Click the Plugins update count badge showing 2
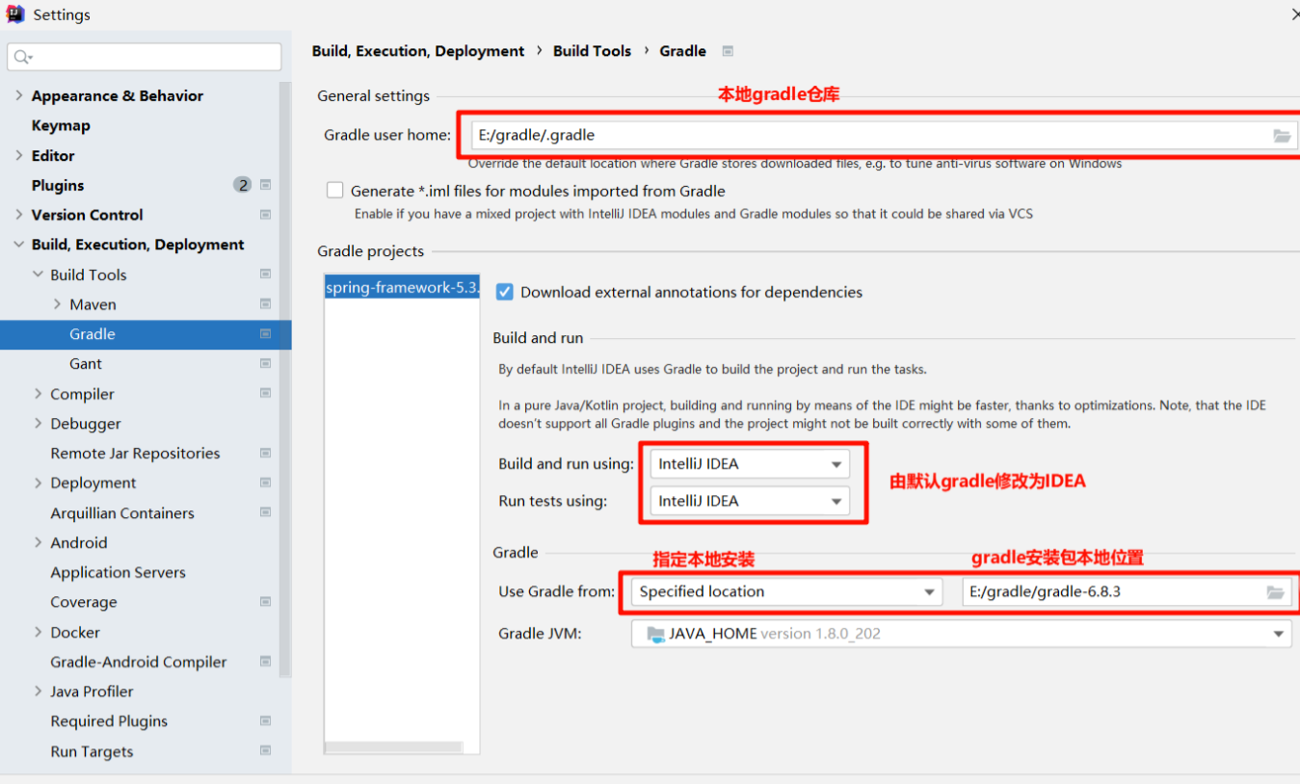Screen dimensions: 1300x784 point(242,185)
